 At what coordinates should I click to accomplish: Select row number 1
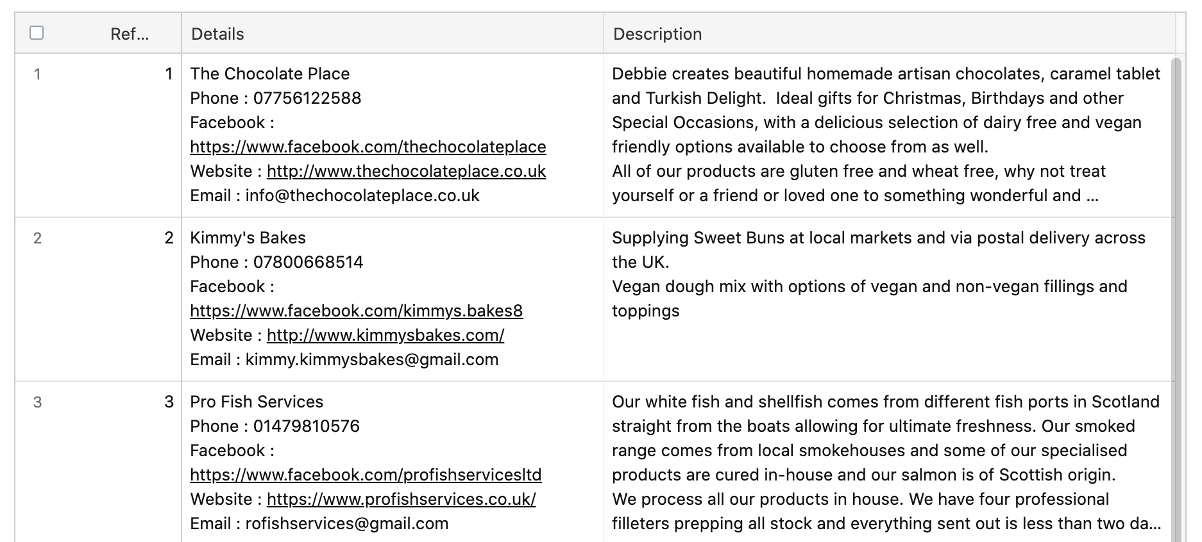[x=37, y=74]
